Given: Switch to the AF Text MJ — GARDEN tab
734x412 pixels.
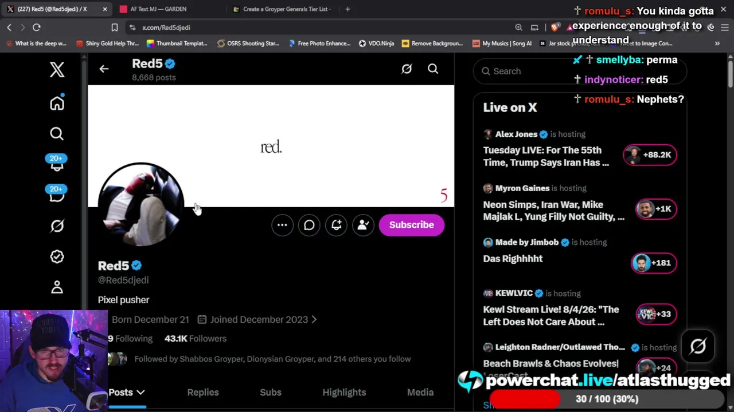Looking at the screenshot, I should tap(166, 9).
